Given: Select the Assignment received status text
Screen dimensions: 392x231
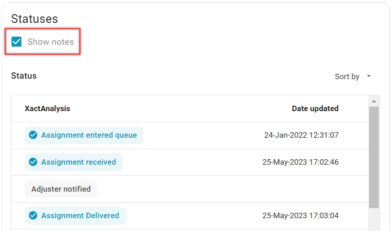Looking at the screenshot, I should coord(78,162).
